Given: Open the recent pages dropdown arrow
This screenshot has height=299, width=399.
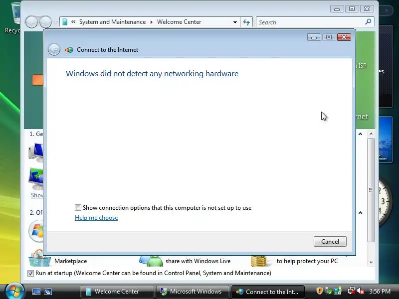Looking at the screenshot, I should click(56, 22).
